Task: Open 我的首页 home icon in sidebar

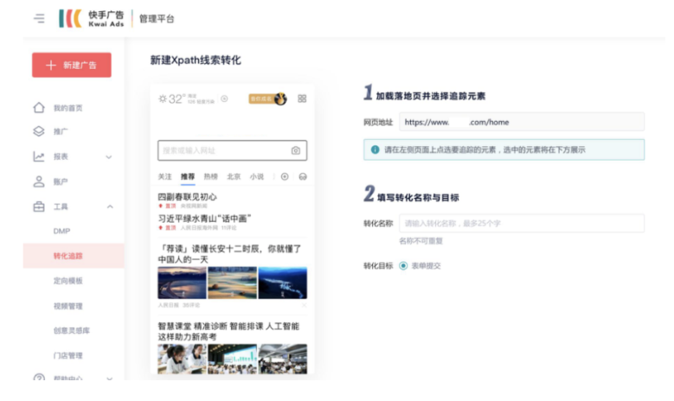Action: pyautogui.click(x=38, y=108)
